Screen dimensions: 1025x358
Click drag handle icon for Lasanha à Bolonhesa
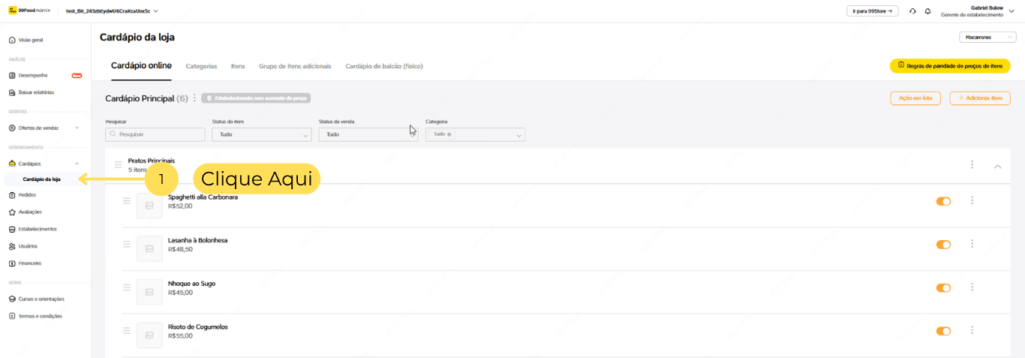127,245
